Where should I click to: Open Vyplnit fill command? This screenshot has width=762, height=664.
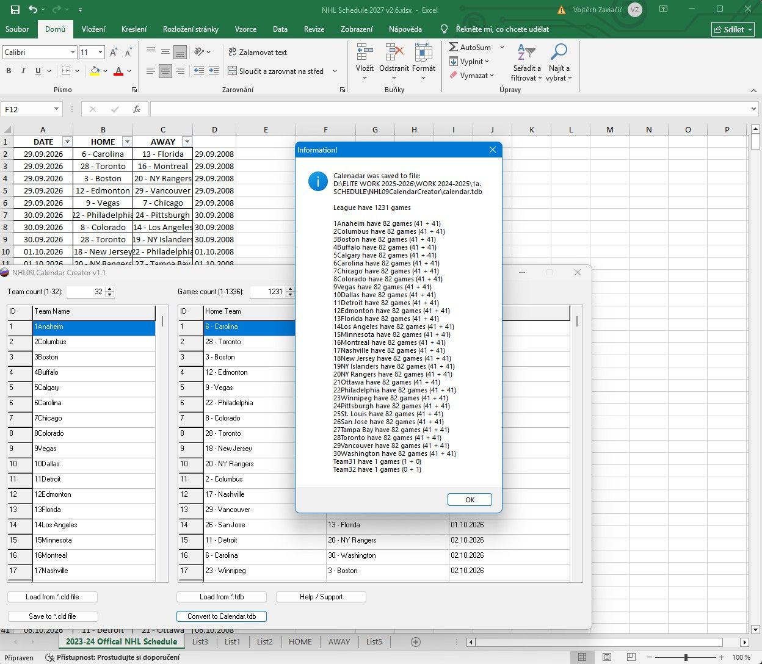point(469,62)
